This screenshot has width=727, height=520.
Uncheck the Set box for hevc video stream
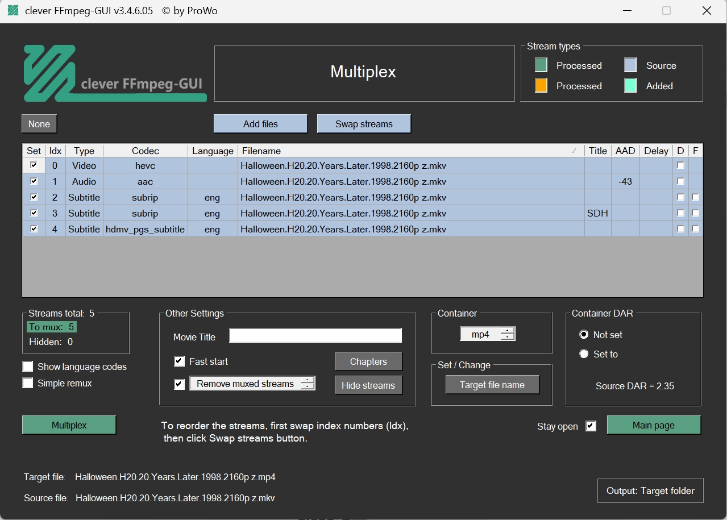[x=34, y=165]
